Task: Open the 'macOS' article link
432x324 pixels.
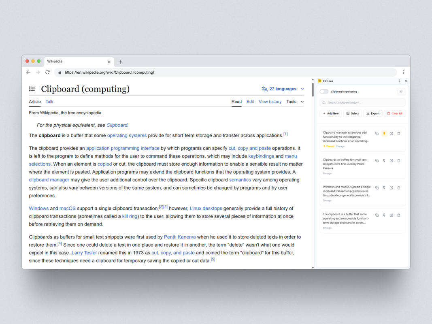Action: (x=68, y=209)
